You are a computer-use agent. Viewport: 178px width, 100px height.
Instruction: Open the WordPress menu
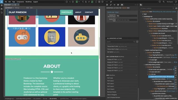(x=29, y=2)
